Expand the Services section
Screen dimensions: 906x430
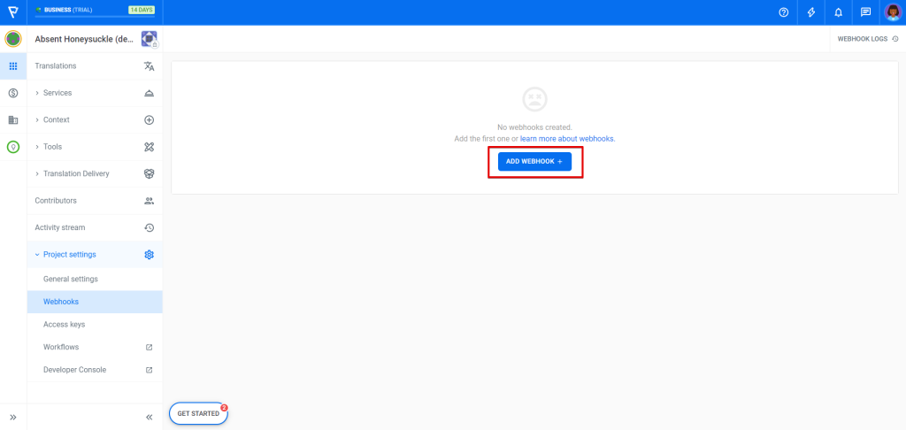click(58, 93)
